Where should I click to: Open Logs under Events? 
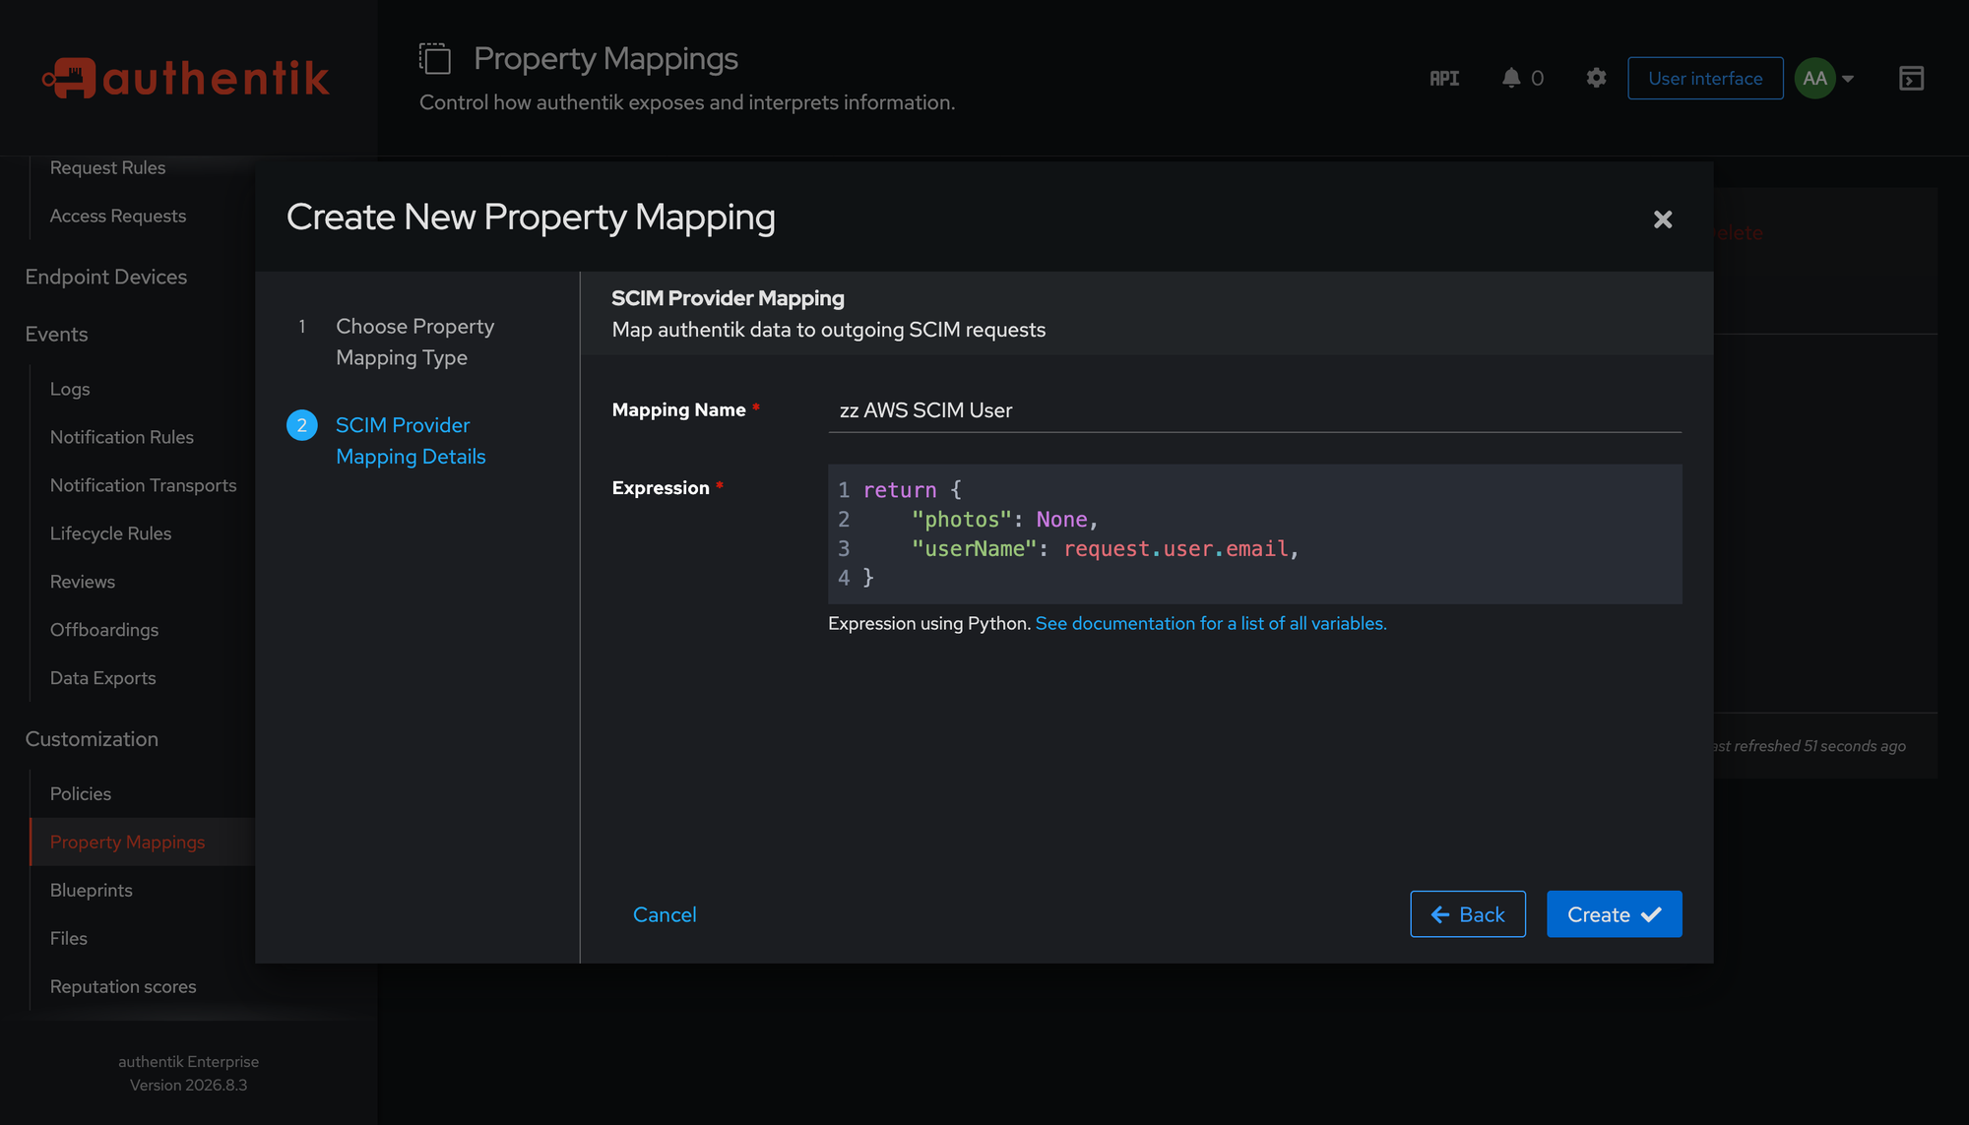click(70, 389)
